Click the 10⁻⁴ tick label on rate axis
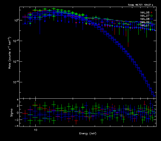Image resolution: width=161 pixels, height=141 pixels. tap(16, 61)
